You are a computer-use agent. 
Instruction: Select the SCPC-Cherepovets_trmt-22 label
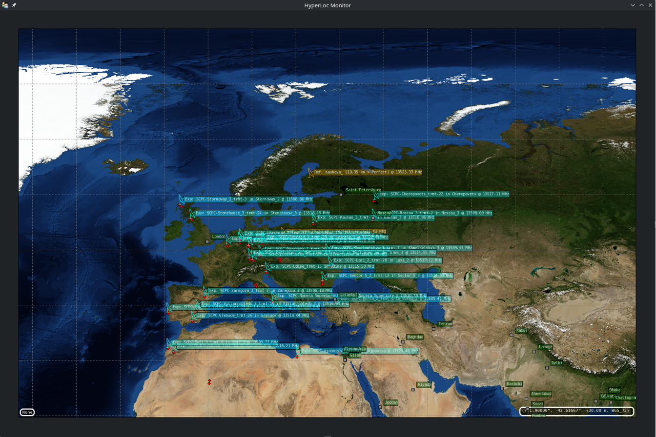(x=444, y=194)
